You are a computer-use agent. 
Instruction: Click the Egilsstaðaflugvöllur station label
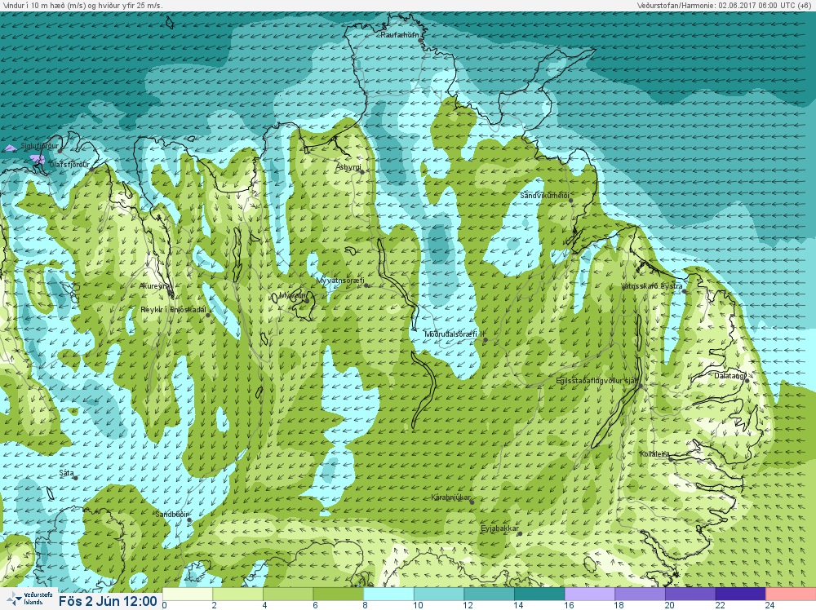pos(596,381)
